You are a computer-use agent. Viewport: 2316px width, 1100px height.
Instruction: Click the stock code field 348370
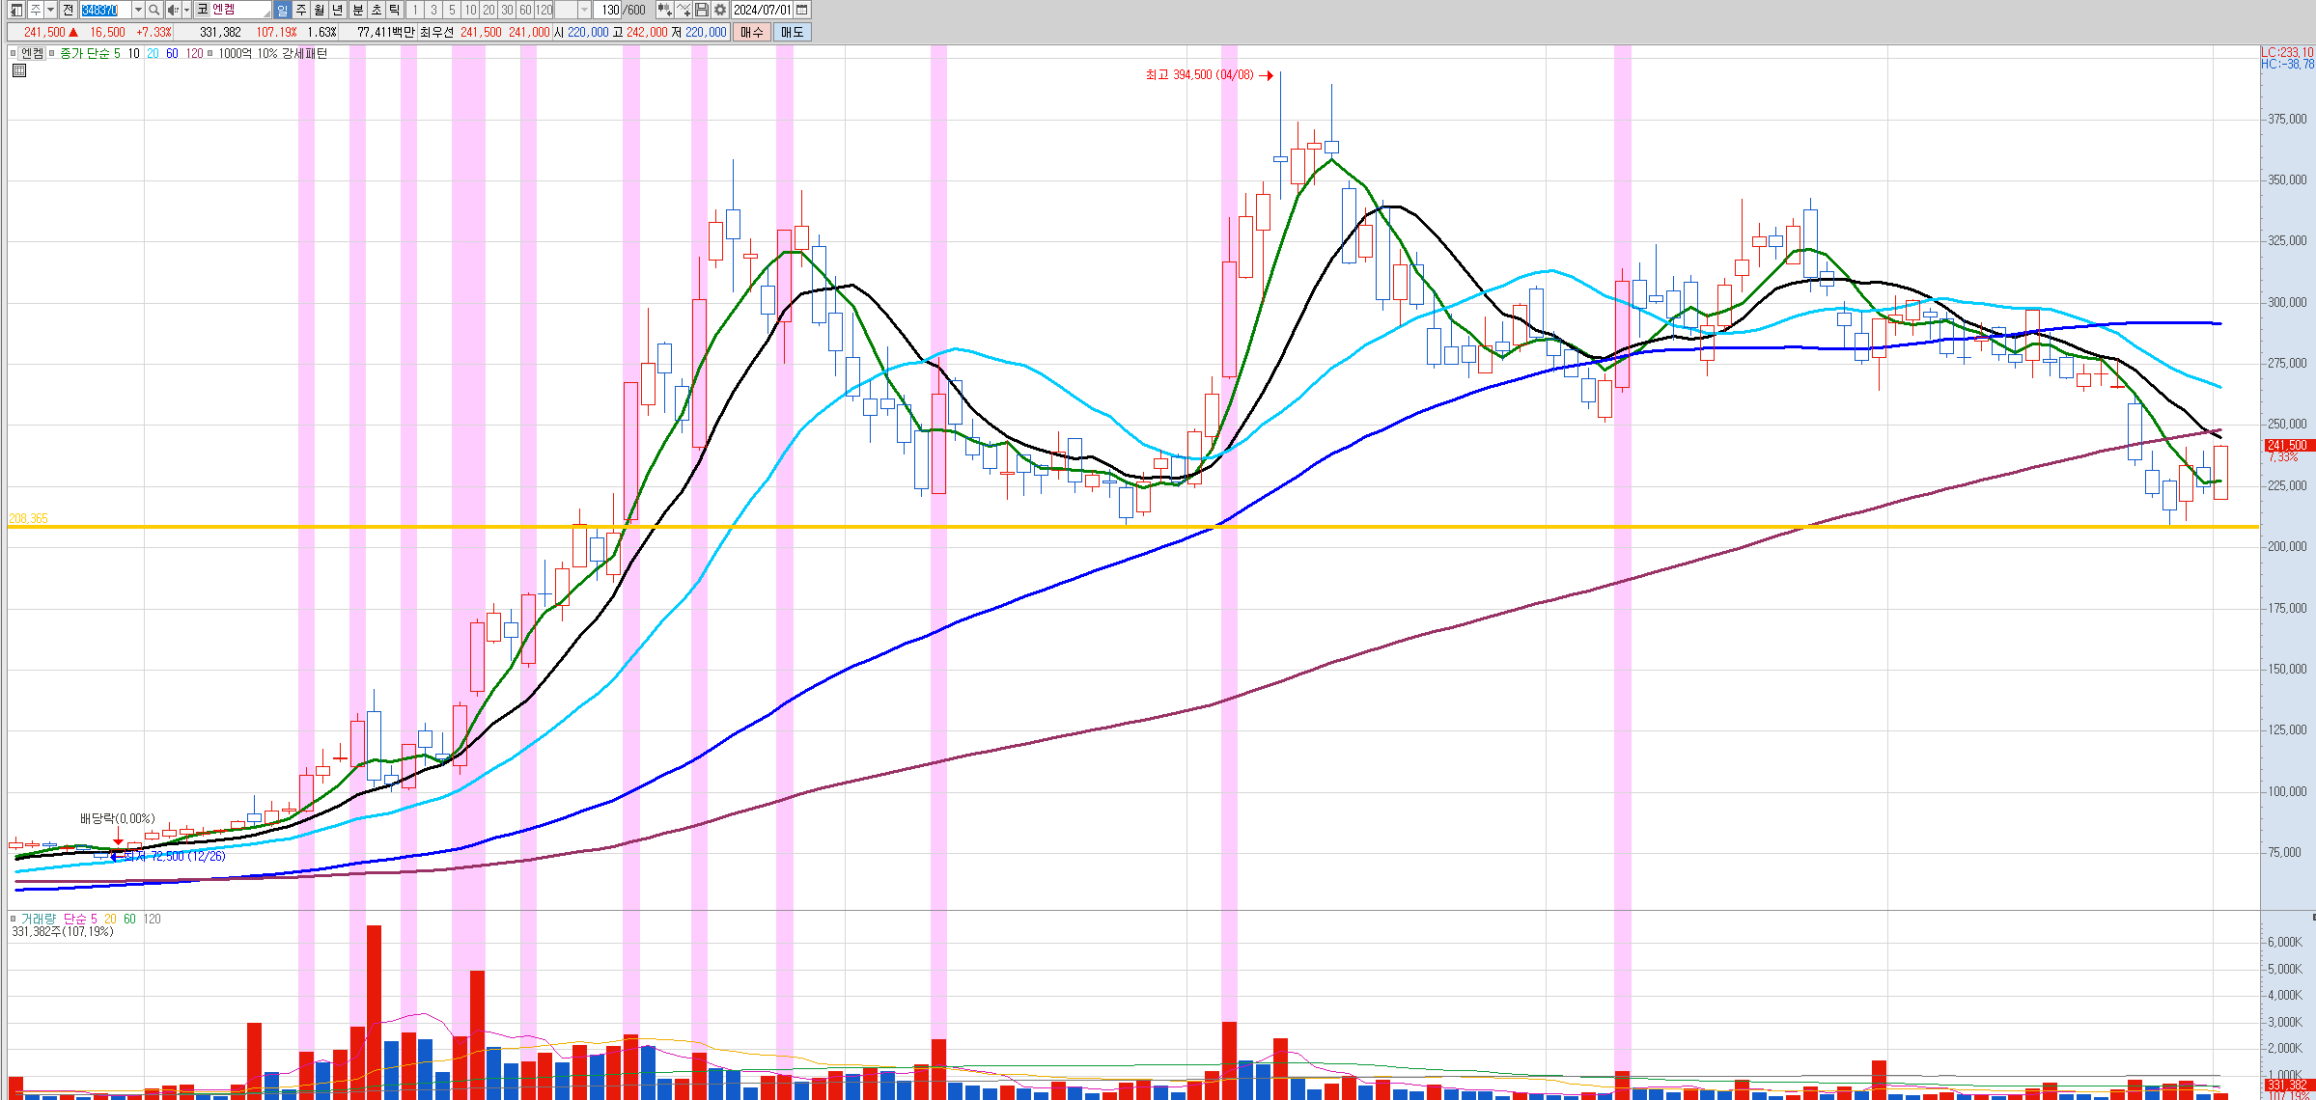coord(105,10)
